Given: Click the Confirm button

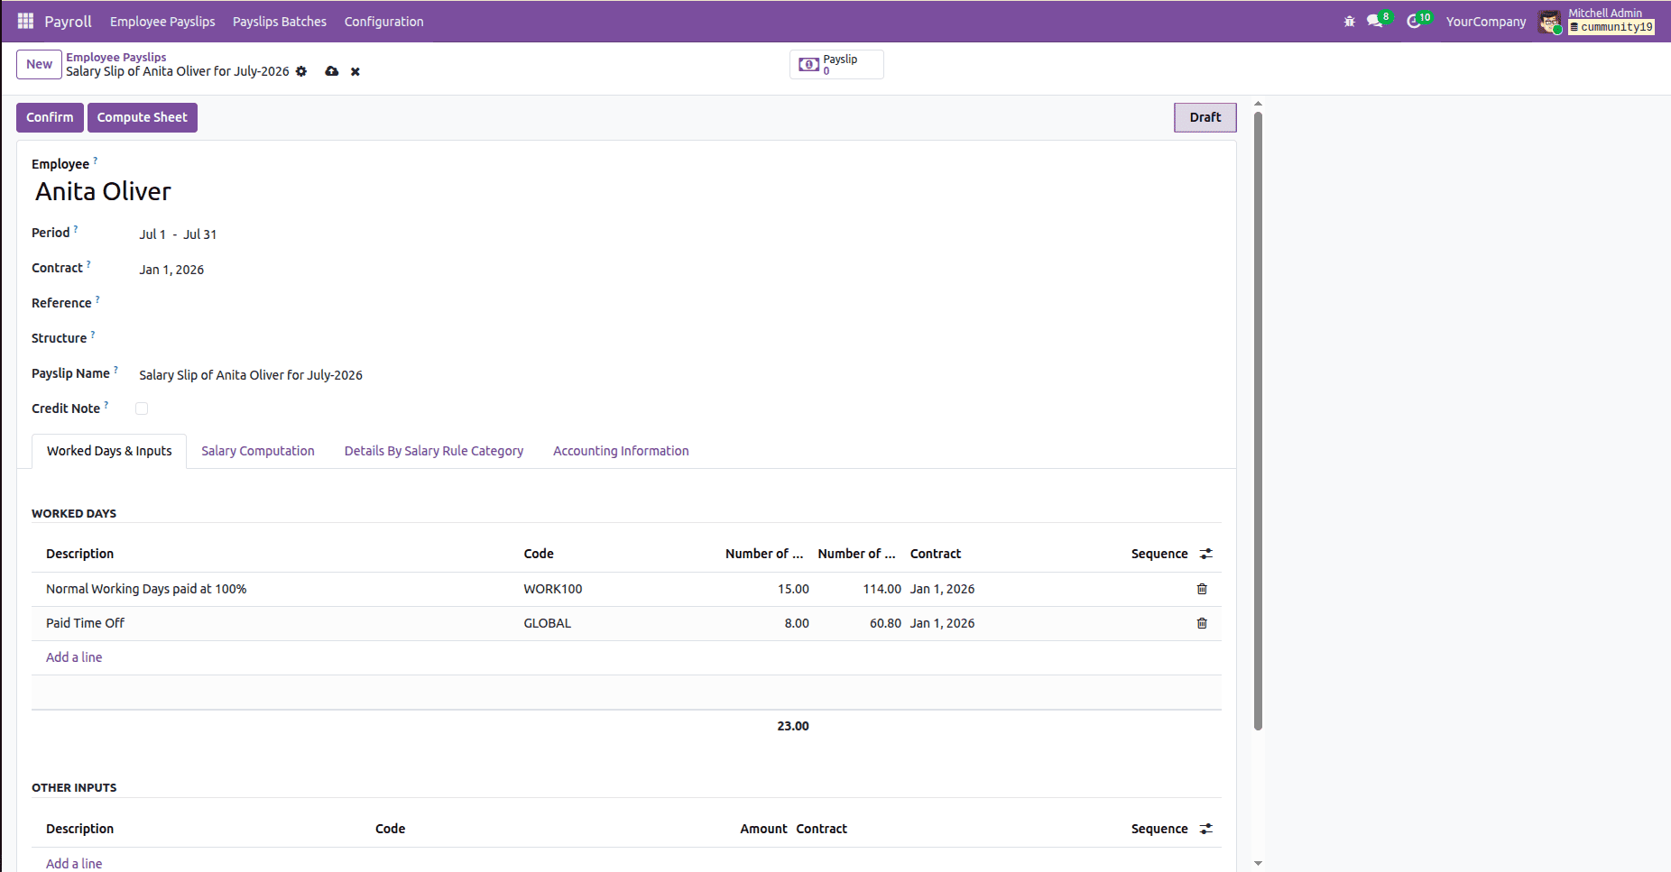Looking at the screenshot, I should pos(50,117).
